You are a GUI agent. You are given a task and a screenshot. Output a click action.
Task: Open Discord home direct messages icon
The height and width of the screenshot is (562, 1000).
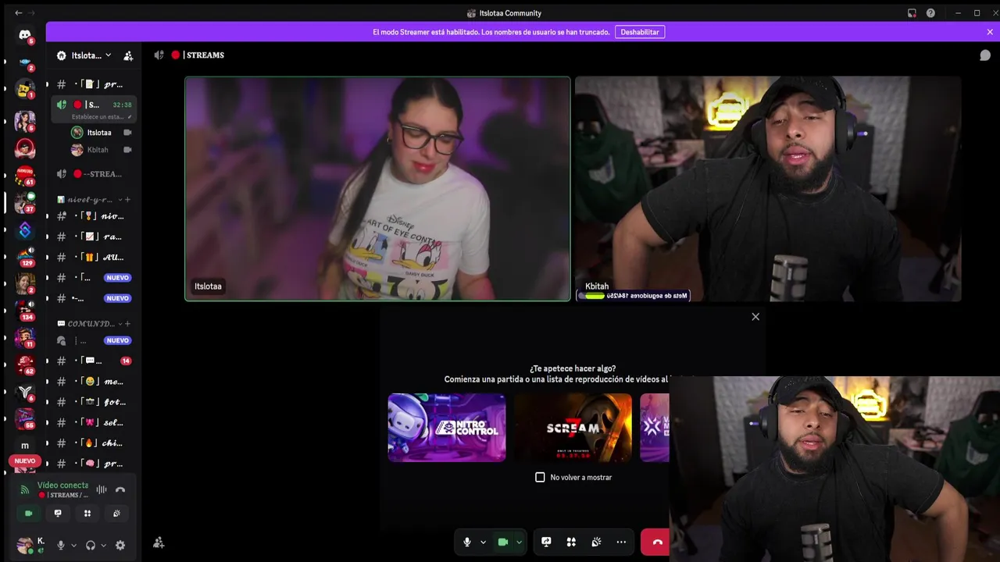[25, 36]
